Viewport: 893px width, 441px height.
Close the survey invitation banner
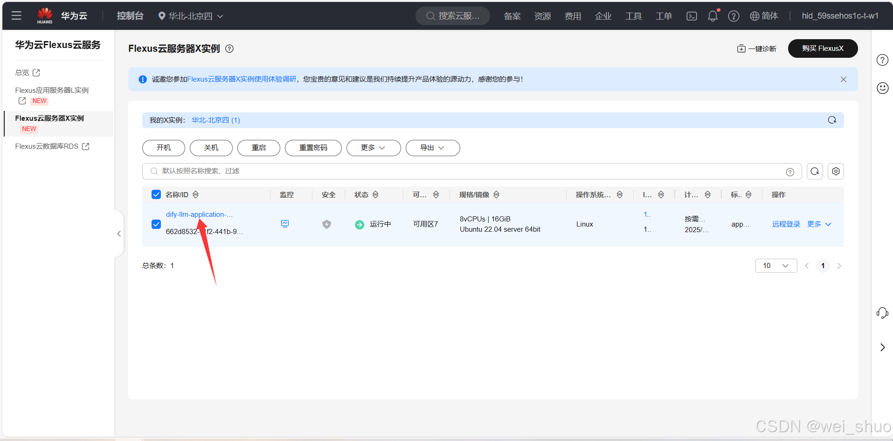pyautogui.click(x=843, y=79)
